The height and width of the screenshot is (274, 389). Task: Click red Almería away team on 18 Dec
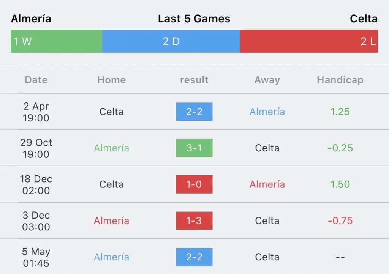267,184
